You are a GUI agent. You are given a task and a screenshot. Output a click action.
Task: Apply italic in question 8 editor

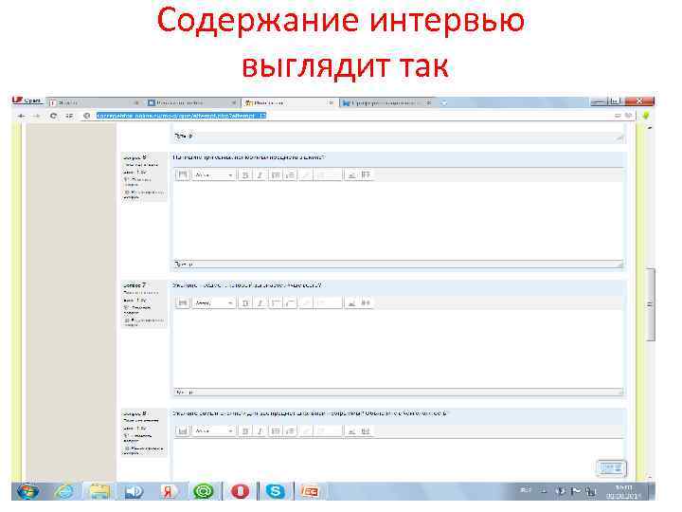coord(260,431)
